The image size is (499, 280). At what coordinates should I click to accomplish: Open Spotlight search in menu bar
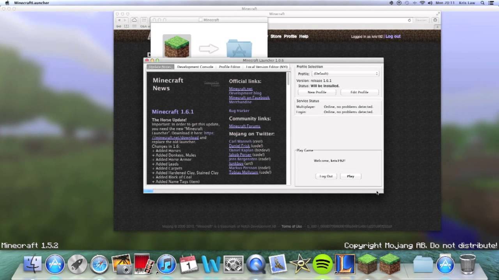coord(482,3)
